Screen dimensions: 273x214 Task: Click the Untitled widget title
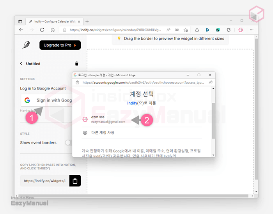(33, 64)
